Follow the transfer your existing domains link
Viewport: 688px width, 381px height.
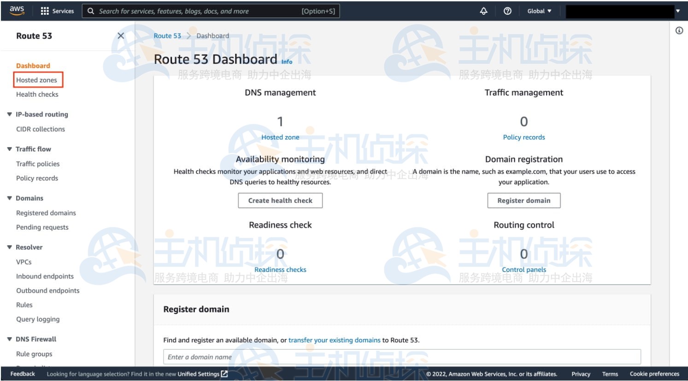point(334,340)
